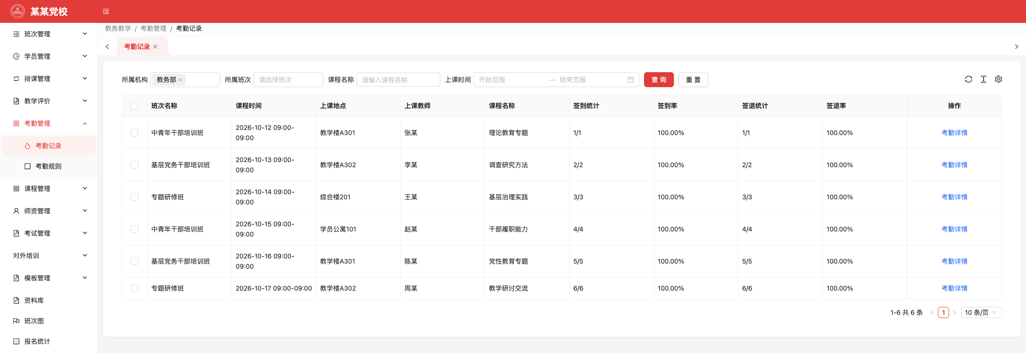Select 考勤记录 in the sidebar
The height and width of the screenshot is (353, 1026).
click(49, 146)
